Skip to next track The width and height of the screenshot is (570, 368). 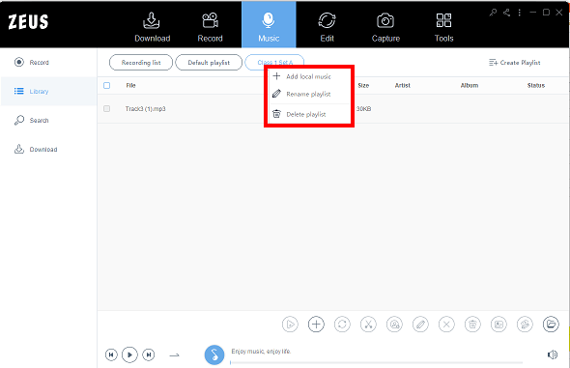(149, 354)
